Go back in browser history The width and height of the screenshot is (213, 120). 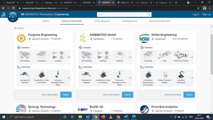point(3,8)
